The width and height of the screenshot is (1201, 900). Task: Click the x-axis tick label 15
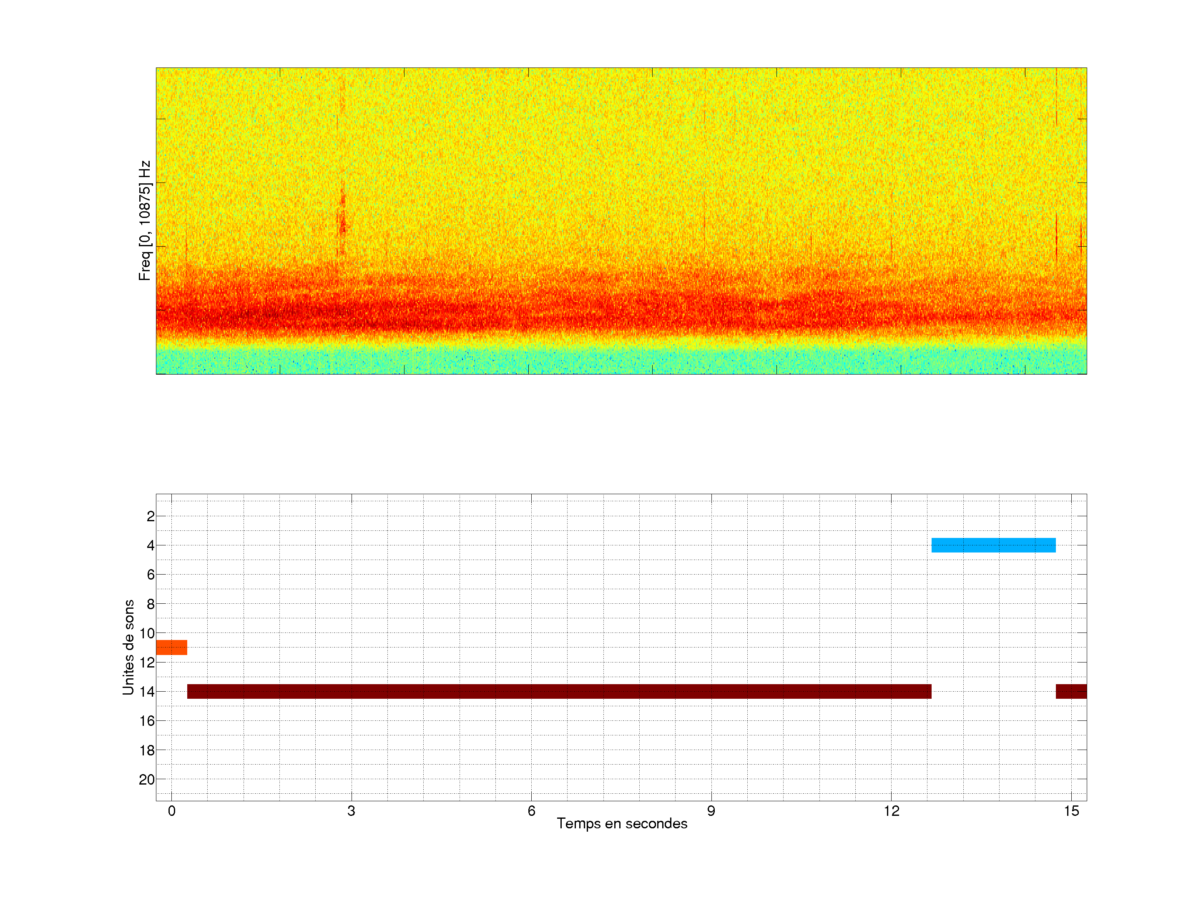(x=1071, y=811)
